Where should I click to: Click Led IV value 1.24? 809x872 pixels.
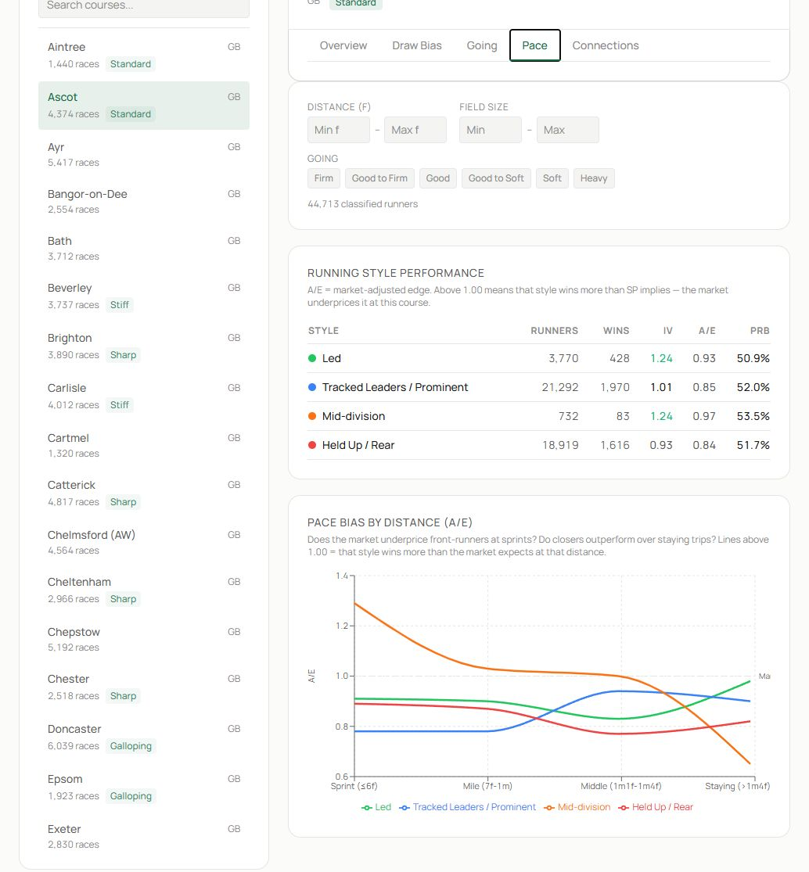click(662, 358)
